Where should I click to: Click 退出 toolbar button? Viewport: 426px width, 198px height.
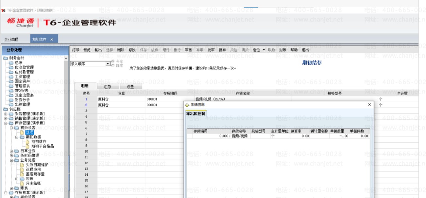click(305, 50)
